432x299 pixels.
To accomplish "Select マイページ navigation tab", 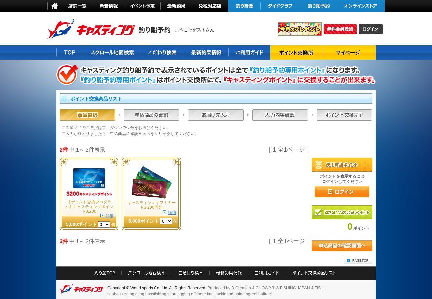I will 349,53.
